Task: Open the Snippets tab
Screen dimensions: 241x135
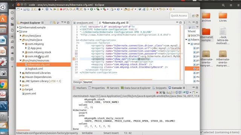Action: (x=160, y=88)
